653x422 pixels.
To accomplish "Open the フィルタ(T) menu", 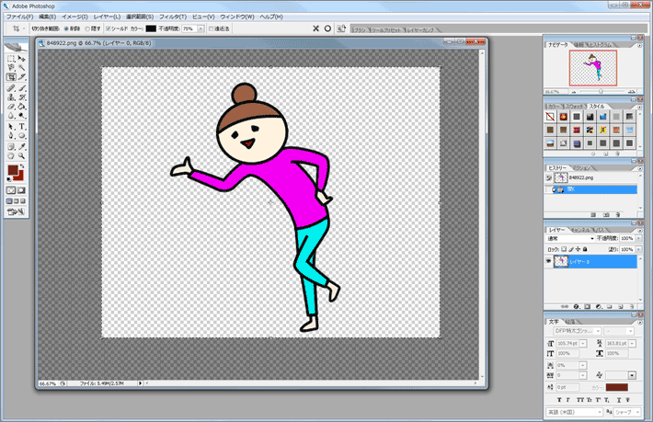I will tap(173, 17).
